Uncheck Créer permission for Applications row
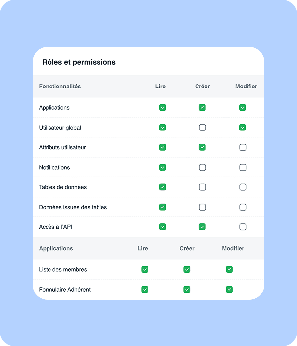The image size is (297, 346). click(202, 108)
